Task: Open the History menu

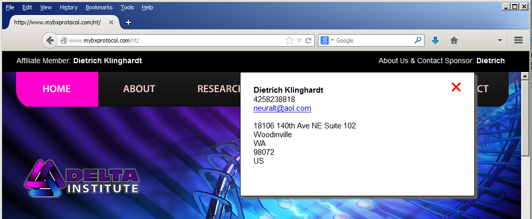Action: click(69, 7)
